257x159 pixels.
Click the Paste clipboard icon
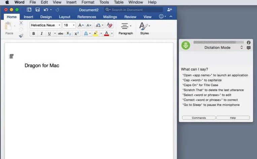8,26
